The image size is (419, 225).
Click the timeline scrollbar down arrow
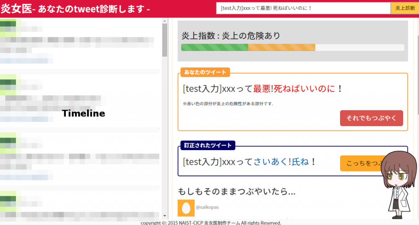pos(164,216)
